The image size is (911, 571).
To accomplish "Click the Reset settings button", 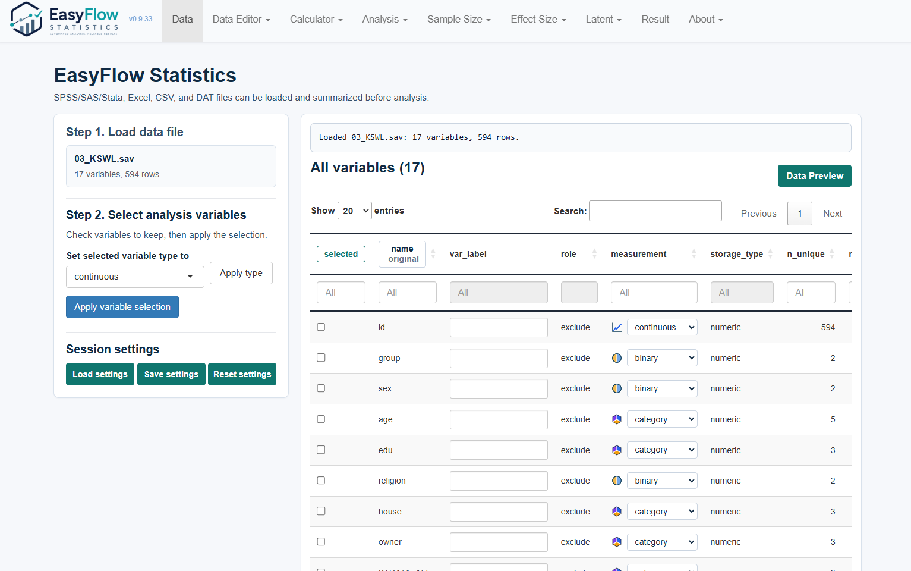I will (x=242, y=374).
